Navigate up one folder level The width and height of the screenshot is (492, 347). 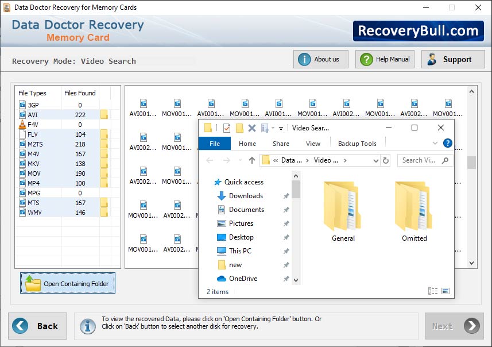(x=251, y=160)
